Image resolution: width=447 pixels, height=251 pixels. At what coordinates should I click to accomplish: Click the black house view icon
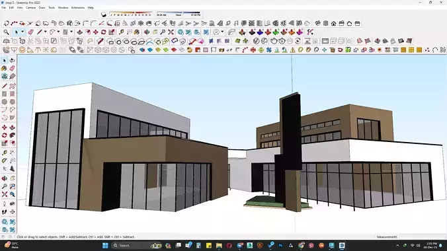coord(333,23)
